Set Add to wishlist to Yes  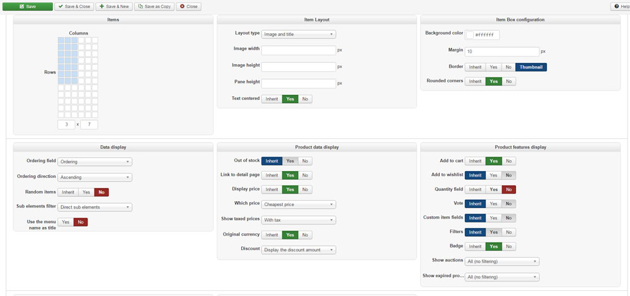coord(493,175)
